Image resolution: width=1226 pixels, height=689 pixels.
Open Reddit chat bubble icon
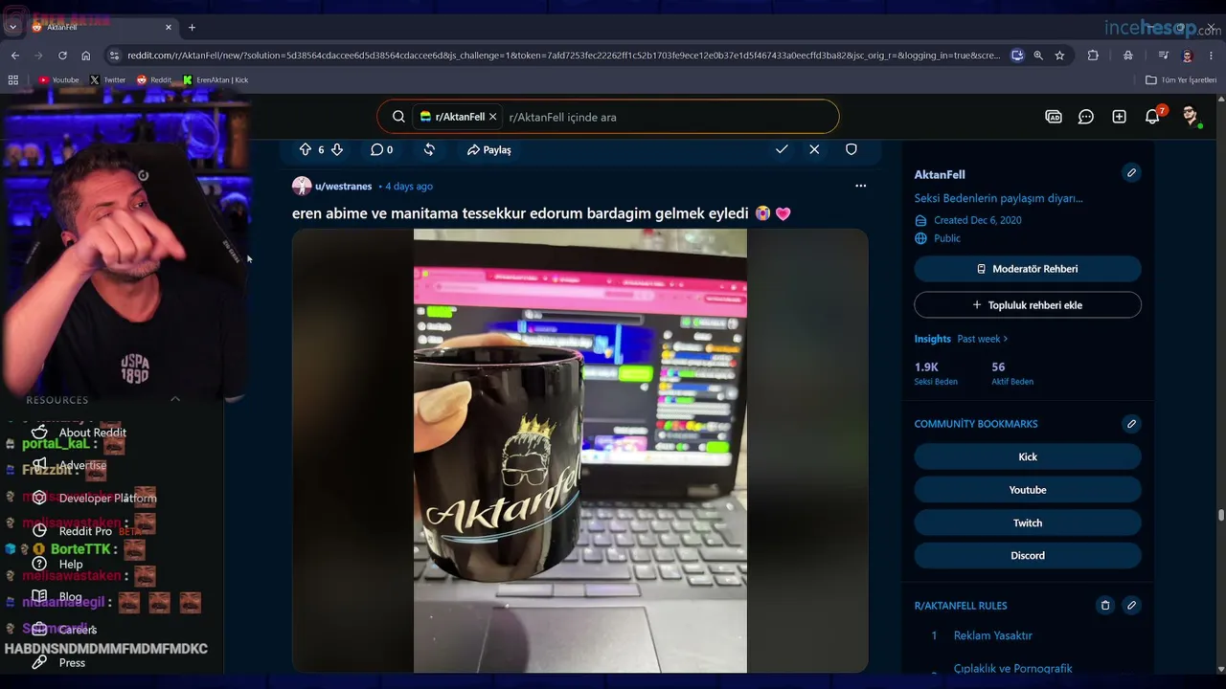click(1086, 117)
